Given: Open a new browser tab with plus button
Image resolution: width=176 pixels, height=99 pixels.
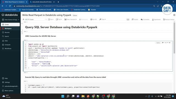Looking at the screenshot, I should point(58,2).
